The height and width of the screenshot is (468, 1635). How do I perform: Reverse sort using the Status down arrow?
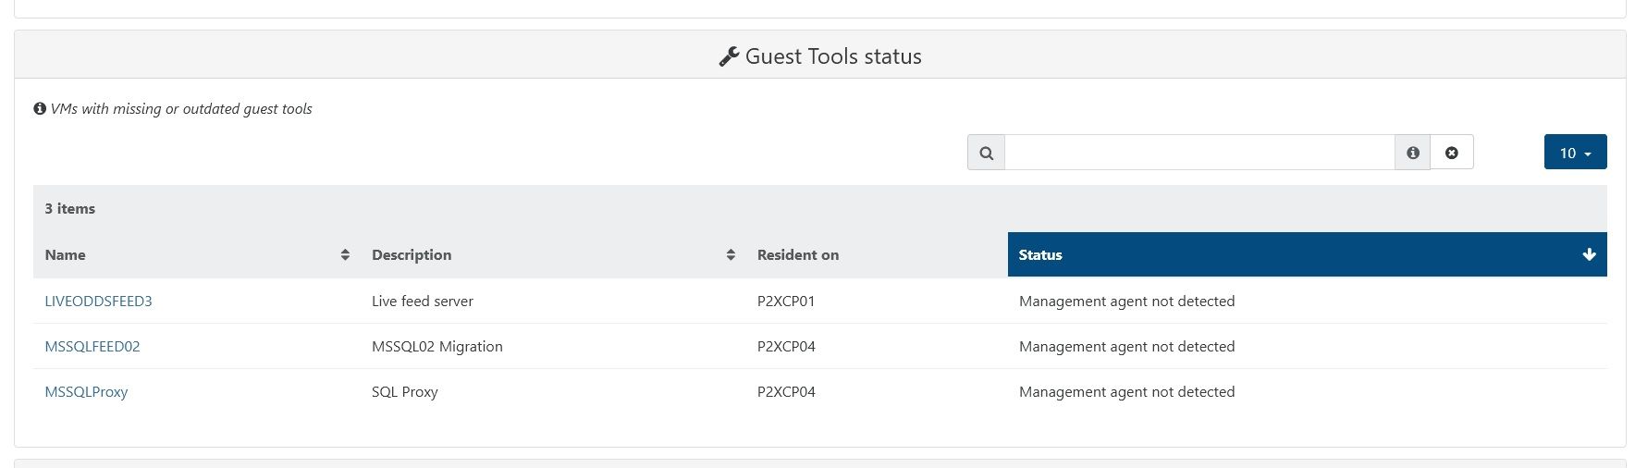(1589, 255)
